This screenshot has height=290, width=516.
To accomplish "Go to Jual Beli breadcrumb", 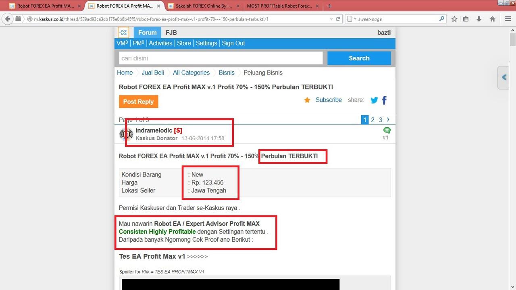I will click(153, 72).
